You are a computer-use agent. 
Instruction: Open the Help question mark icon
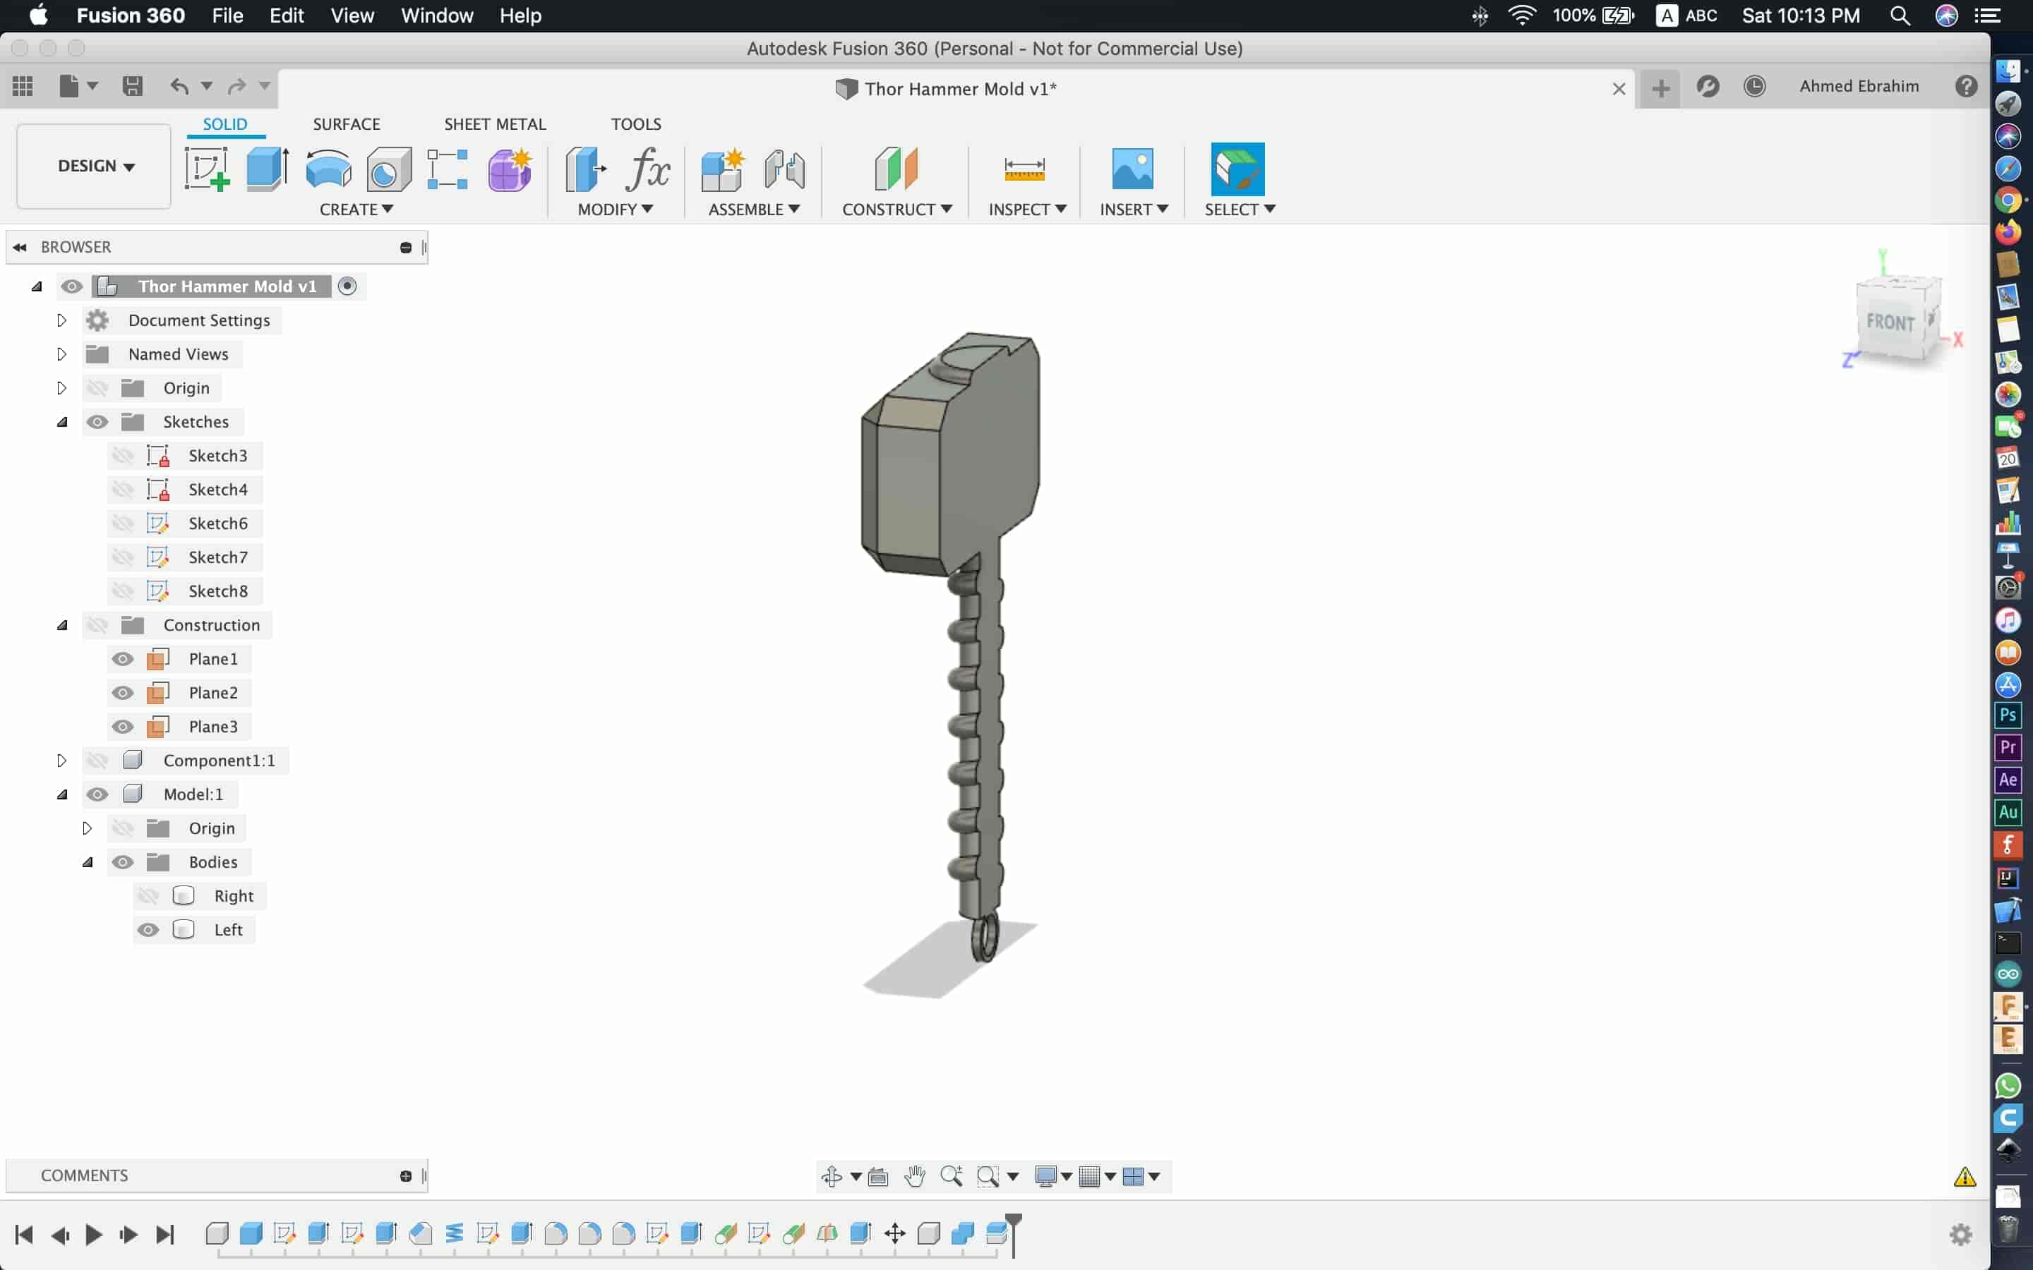tap(1966, 85)
